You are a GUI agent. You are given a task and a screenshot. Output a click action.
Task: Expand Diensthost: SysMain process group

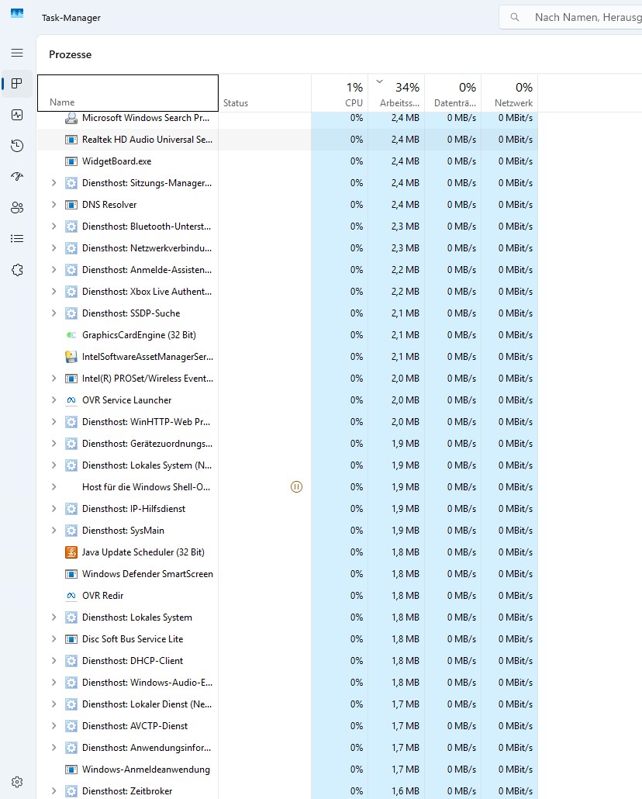point(53,531)
